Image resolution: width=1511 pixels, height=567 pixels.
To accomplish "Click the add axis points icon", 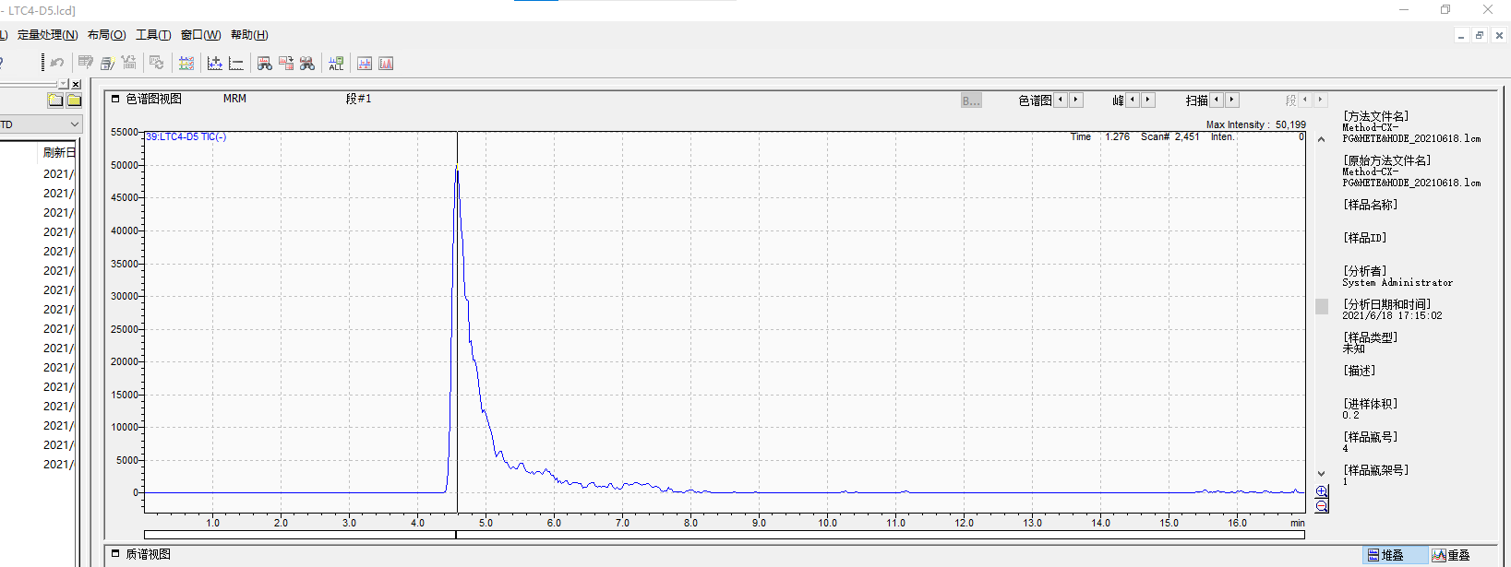I will pos(215,63).
